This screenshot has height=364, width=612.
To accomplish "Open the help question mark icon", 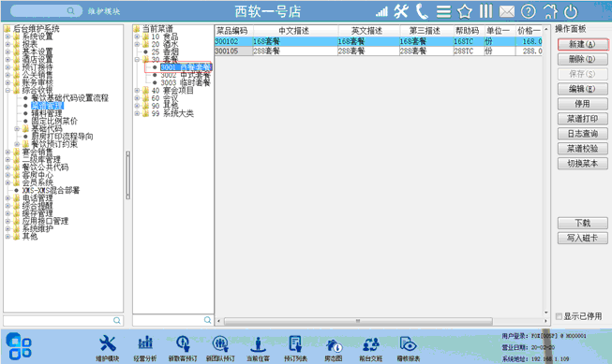I will 528,11.
